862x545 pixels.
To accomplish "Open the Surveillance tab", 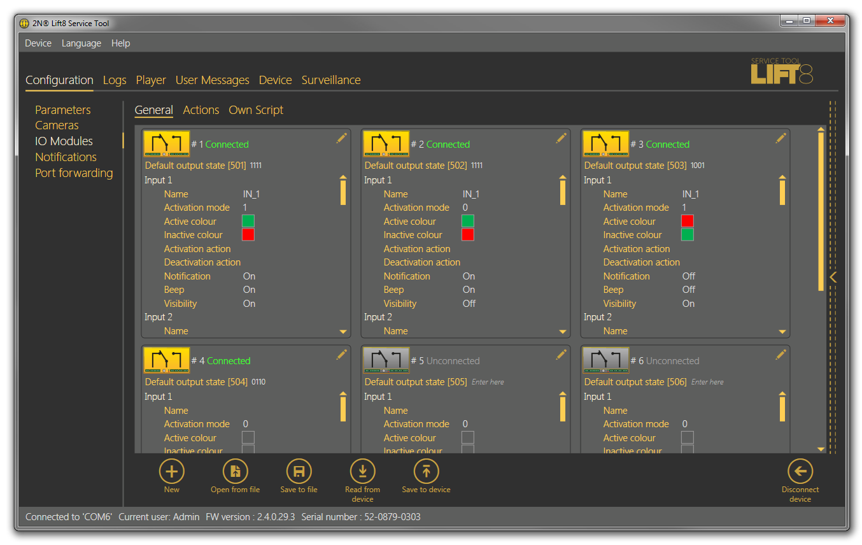I will coord(330,80).
